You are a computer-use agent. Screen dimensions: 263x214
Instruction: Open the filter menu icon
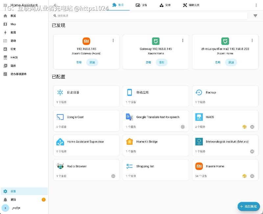255,16
